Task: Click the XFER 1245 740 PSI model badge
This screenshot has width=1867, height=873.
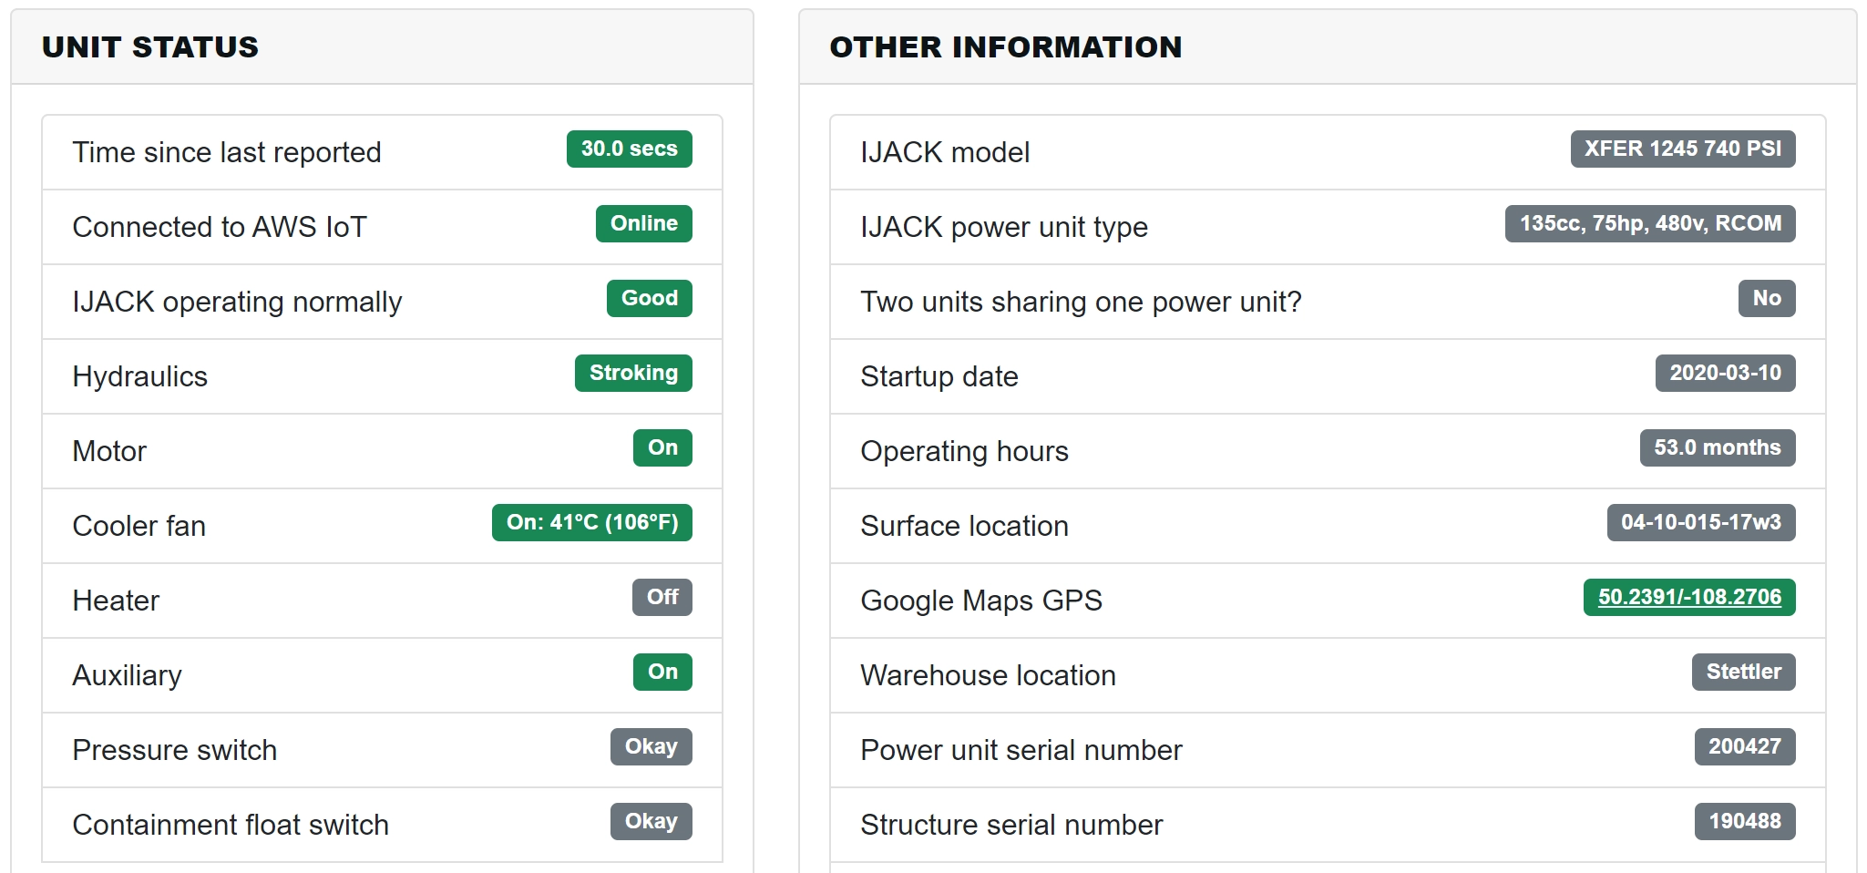Action: [x=1682, y=149]
